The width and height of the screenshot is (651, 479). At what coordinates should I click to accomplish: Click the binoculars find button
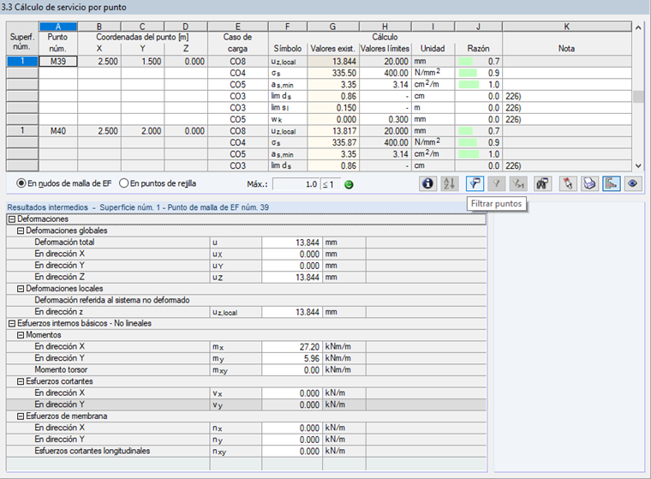tap(542, 183)
